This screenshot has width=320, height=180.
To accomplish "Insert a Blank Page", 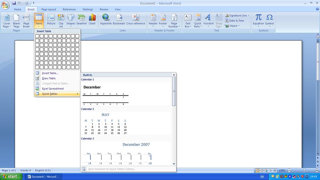I will [x=17, y=21].
